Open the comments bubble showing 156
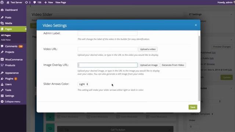This screenshot has width=235, height=132. pos(37,3)
